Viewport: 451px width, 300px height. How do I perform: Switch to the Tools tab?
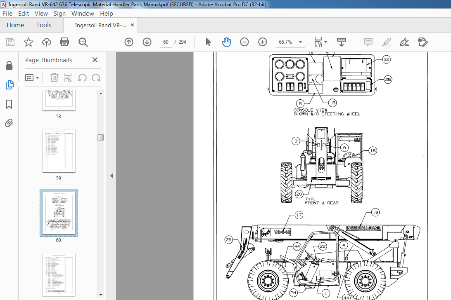pyautogui.click(x=44, y=25)
